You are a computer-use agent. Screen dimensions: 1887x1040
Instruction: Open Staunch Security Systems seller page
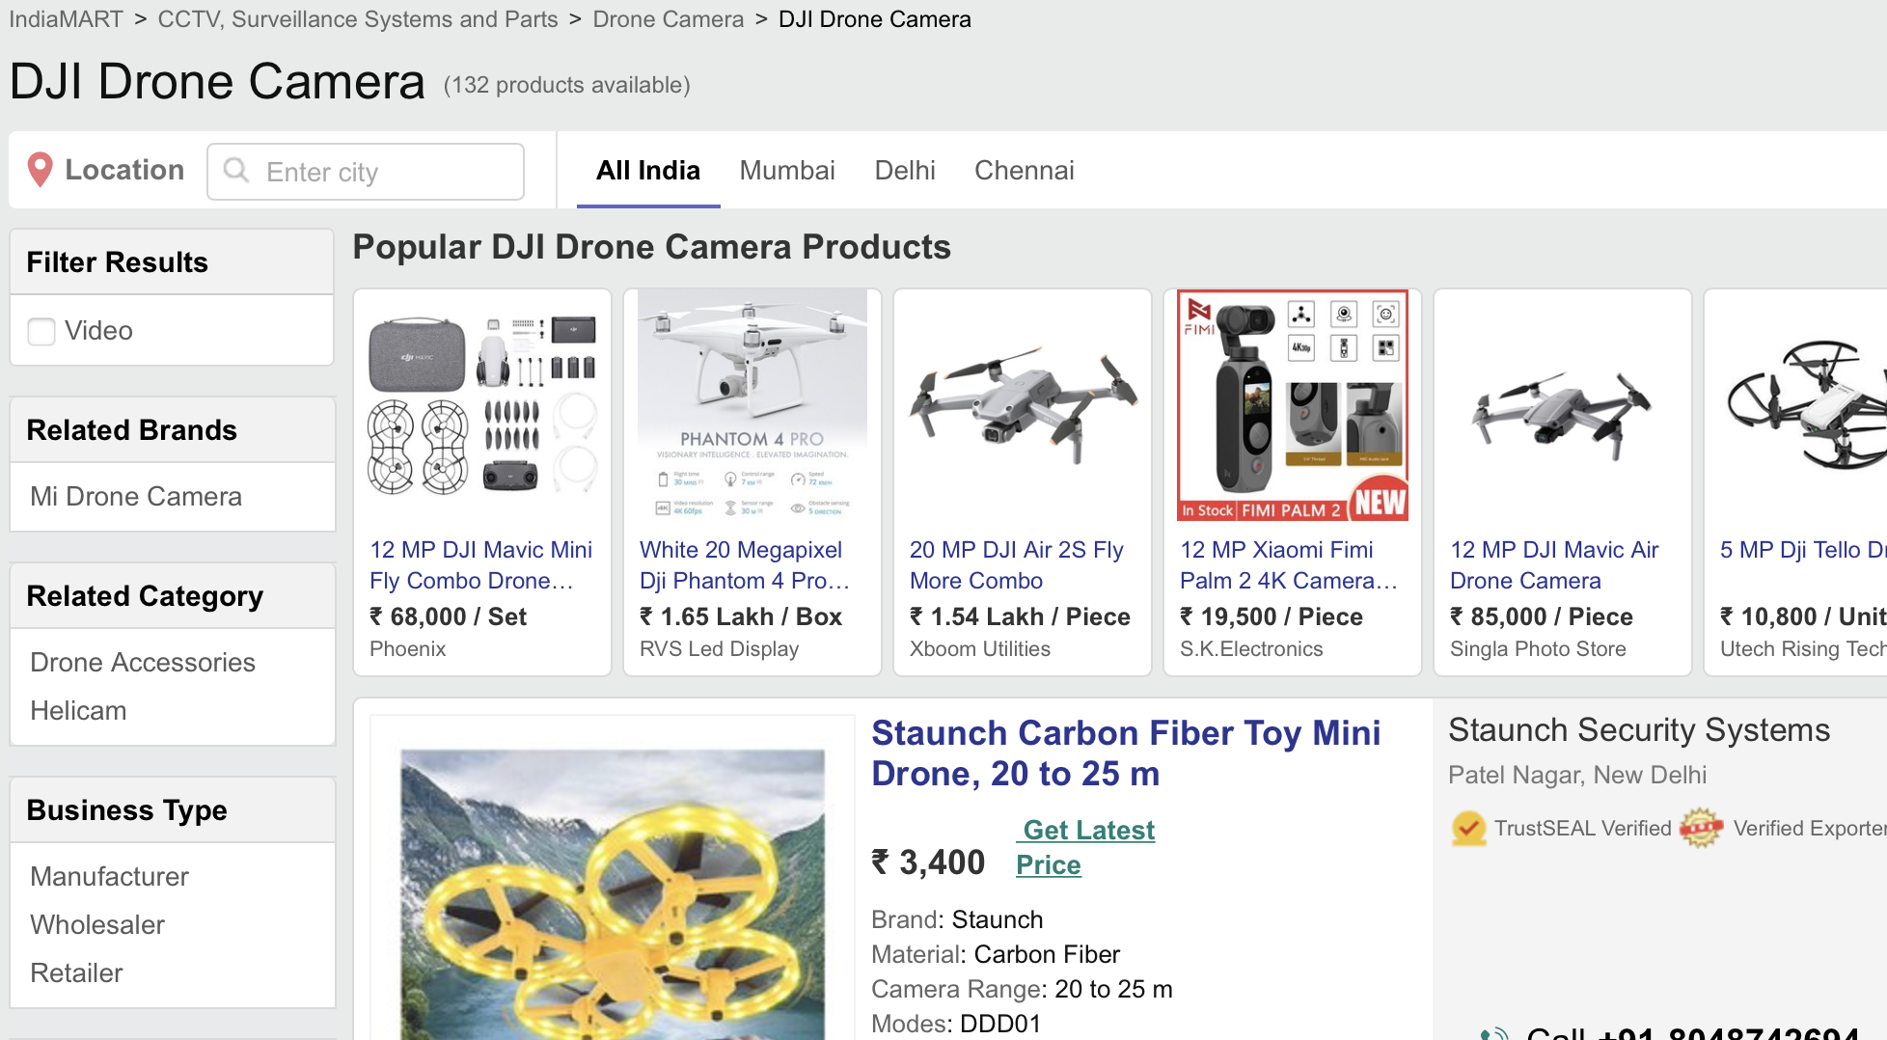(x=1639, y=730)
